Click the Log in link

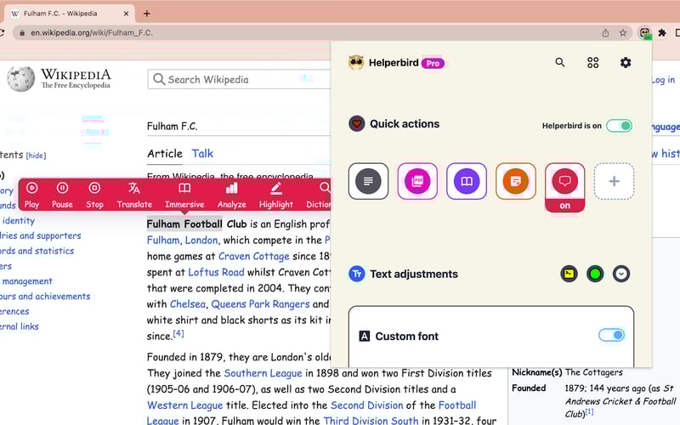coord(663,80)
